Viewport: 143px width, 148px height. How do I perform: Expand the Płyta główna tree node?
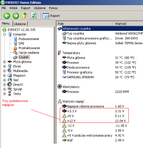point(4,62)
